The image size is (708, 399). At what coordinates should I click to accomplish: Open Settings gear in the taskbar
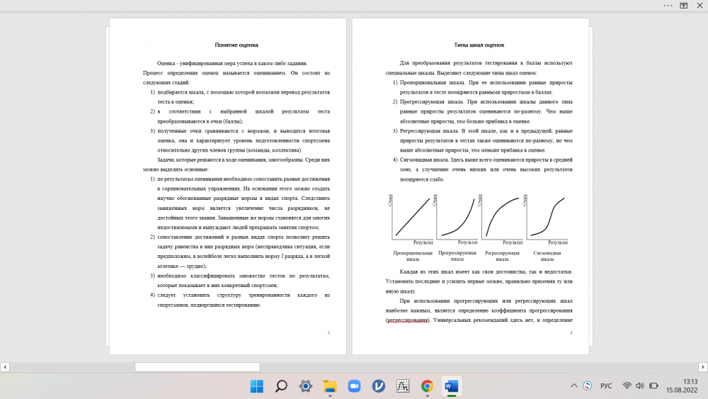(x=305, y=386)
